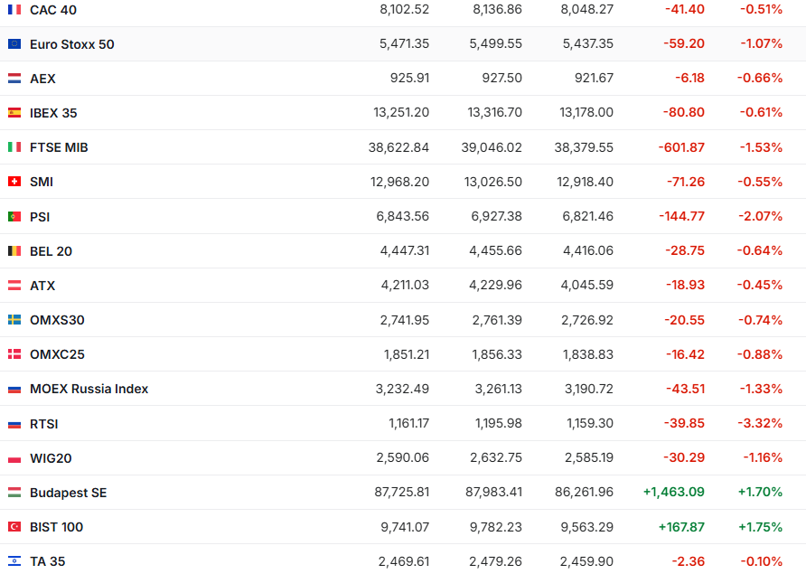Click the France flag icon beside CAC 40

coord(14,10)
